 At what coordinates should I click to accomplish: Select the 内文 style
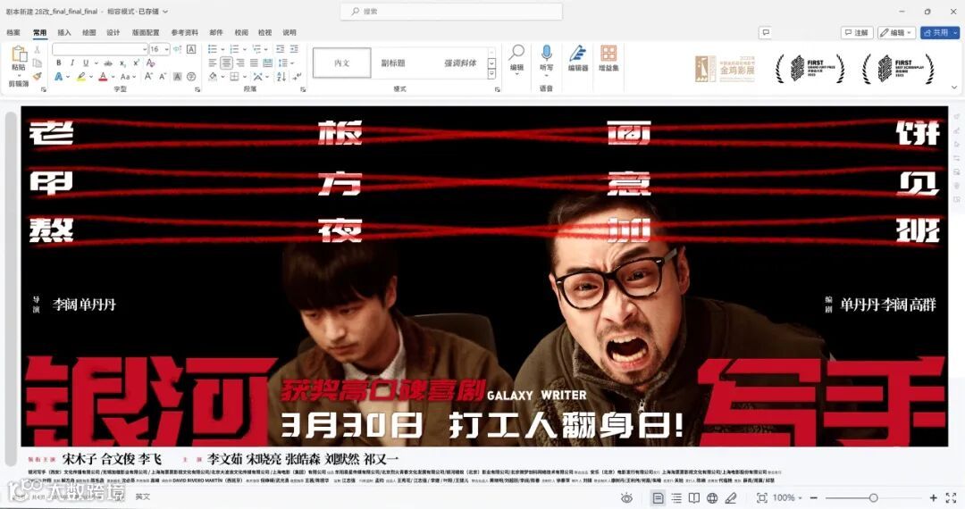(x=341, y=63)
